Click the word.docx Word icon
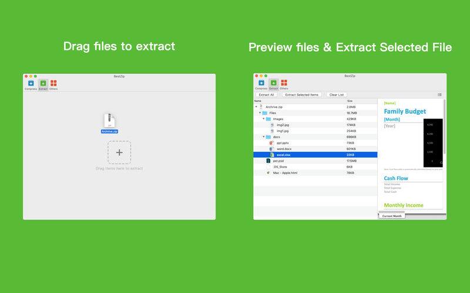 271,149
